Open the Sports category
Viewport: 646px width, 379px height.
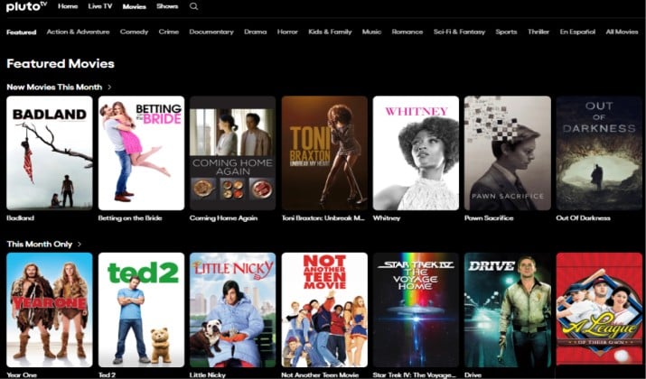(506, 32)
